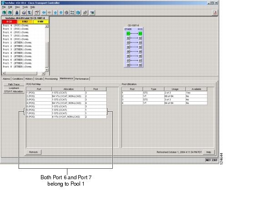Open the Loopback subtab
Viewport: 262px width, 197px height.
(x=14, y=88)
